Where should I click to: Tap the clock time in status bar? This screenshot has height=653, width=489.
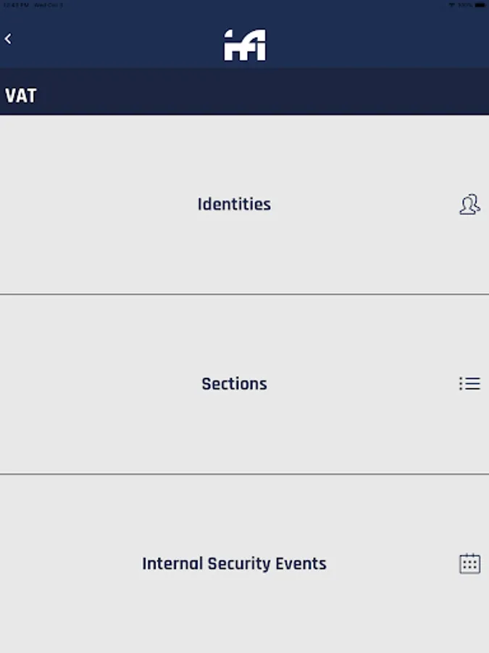(x=16, y=5)
